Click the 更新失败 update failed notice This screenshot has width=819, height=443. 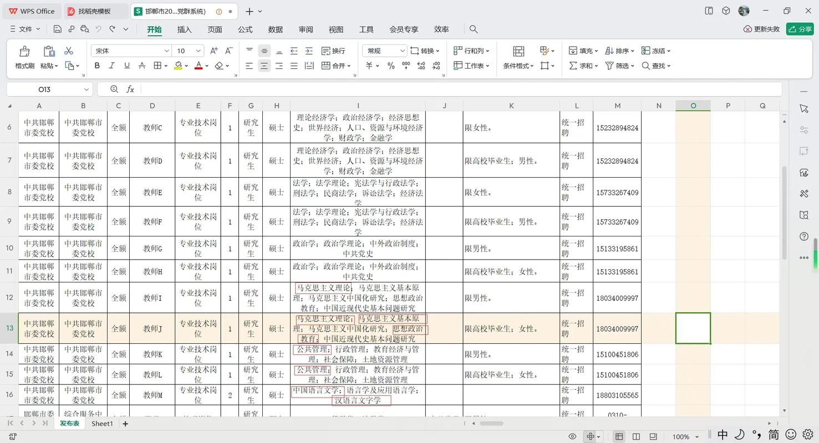[762, 29]
